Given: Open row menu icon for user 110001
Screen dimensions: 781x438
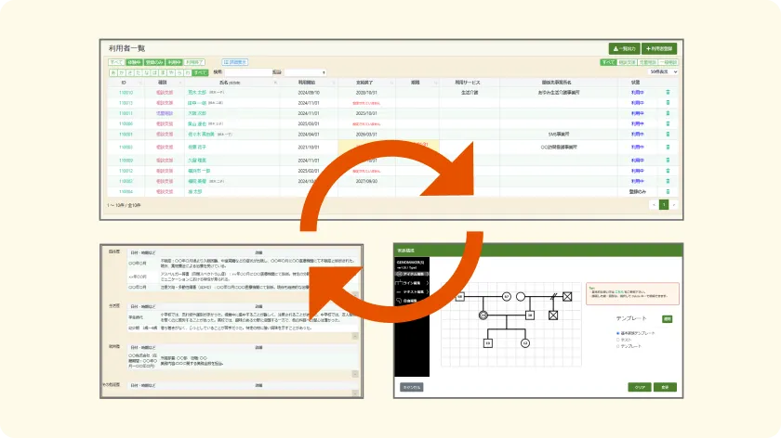Looking at the screenshot, I should click(667, 134).
